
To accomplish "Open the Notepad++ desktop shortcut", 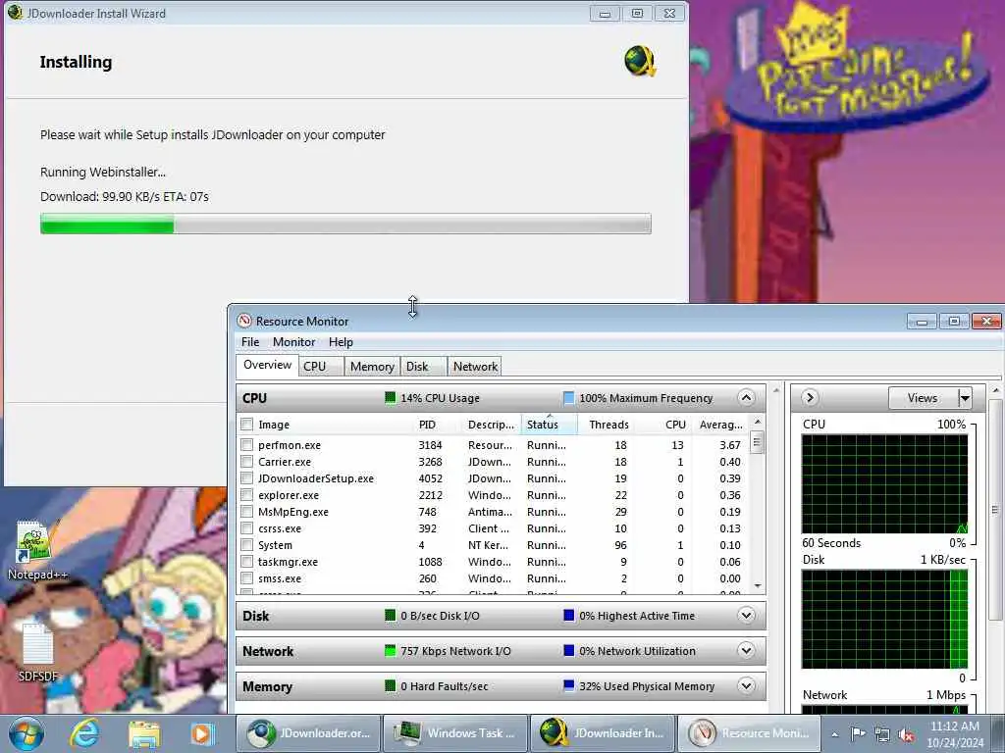I will [x=36, y=551].
